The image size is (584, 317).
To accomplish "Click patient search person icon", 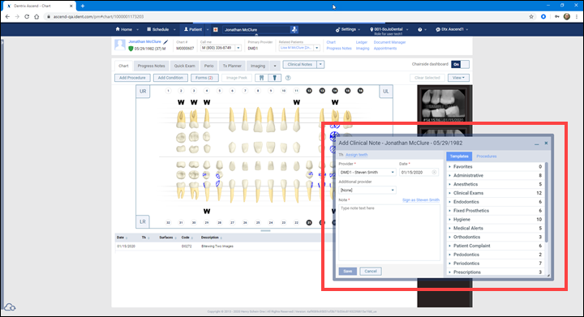I will [294, 29].
